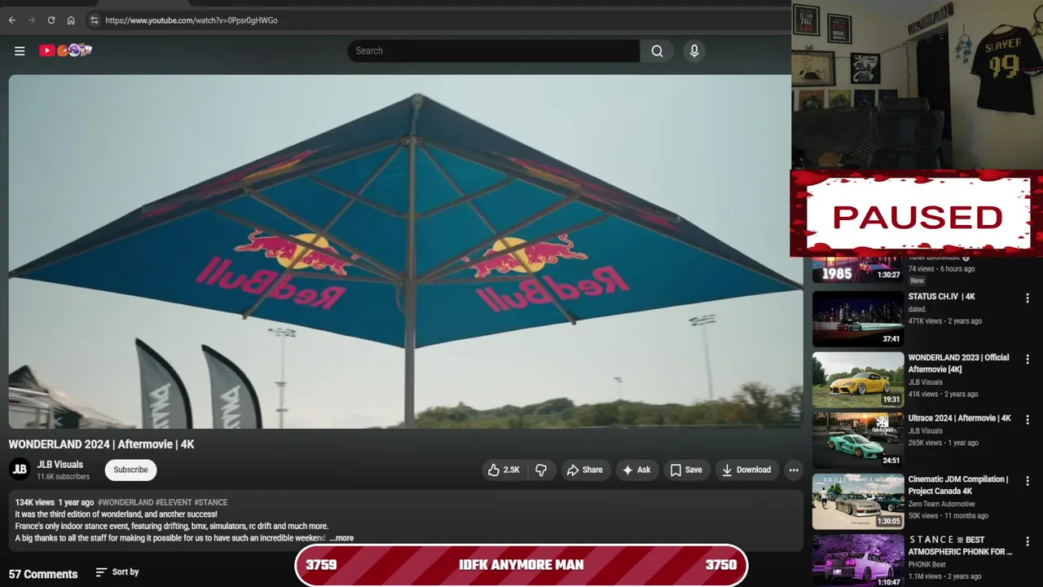Click the webcam feed overlay

coord(917,85)
